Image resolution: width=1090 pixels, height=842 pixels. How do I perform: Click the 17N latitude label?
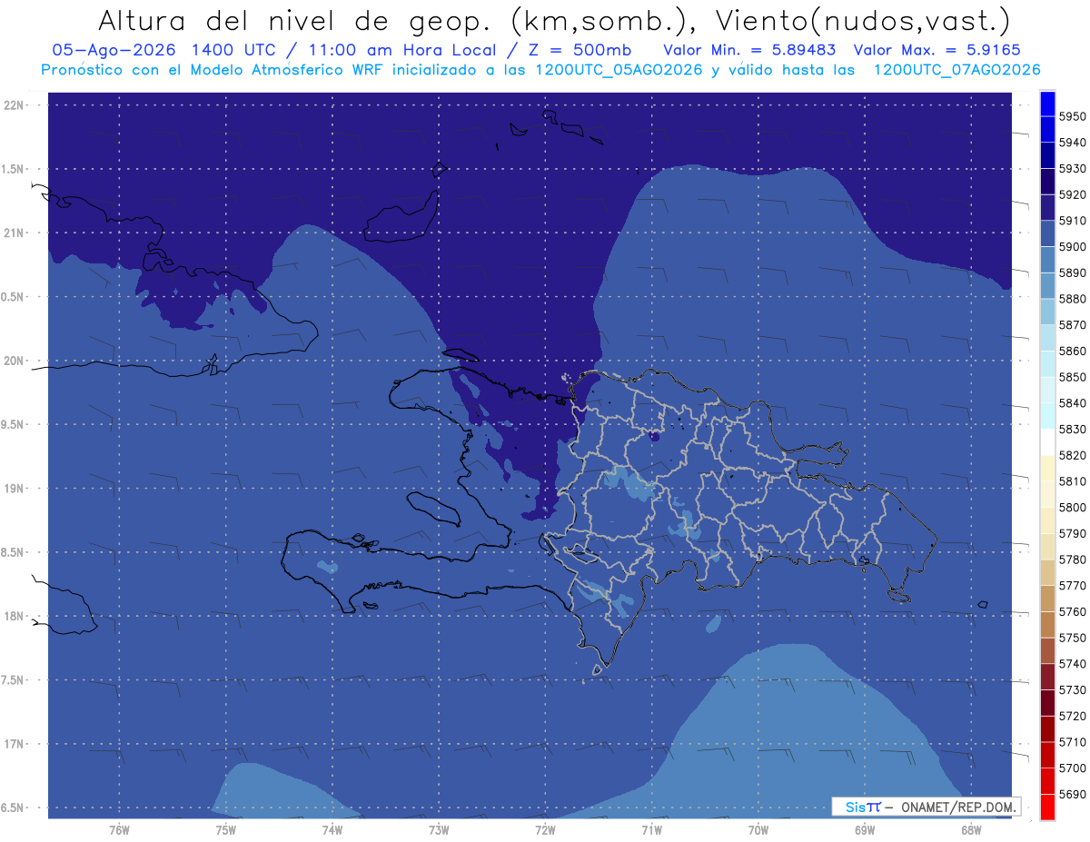click(14, 744)
